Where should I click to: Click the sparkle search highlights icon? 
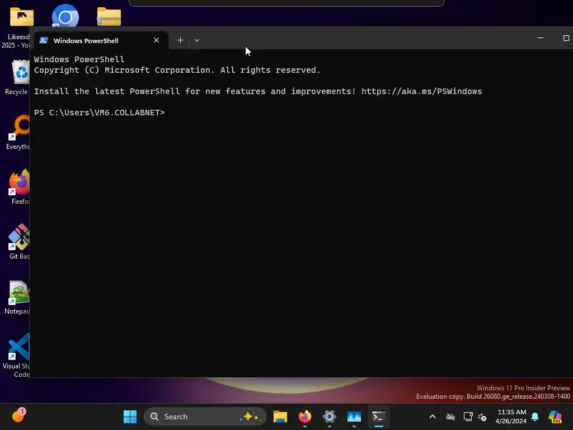[250, 417]
